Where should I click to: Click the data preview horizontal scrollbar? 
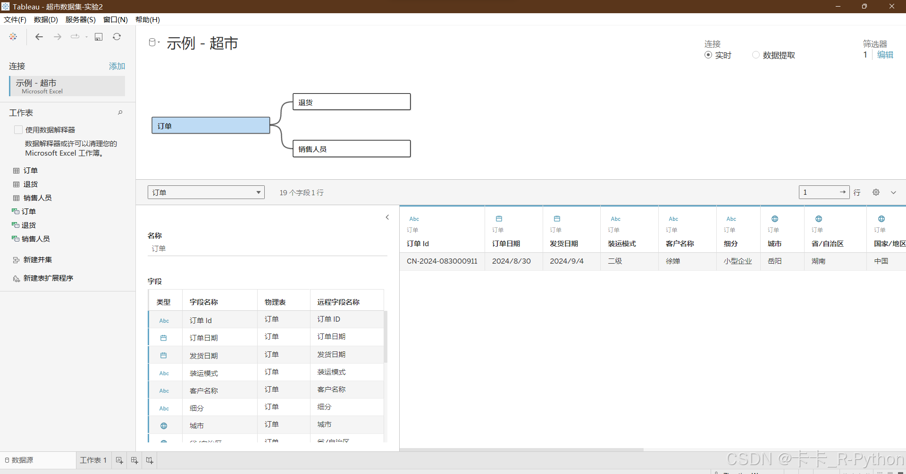521,449
